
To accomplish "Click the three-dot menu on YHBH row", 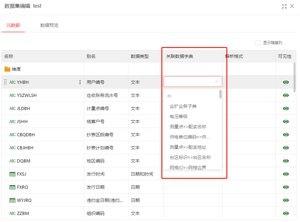I will tap(80, 82).
